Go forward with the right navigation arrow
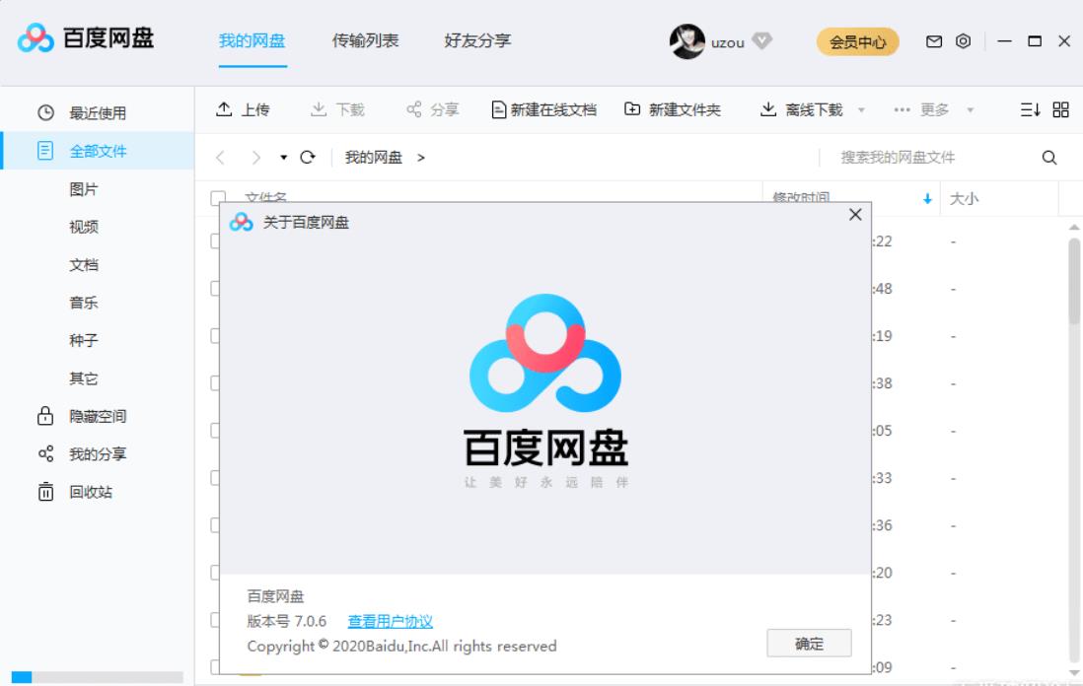 (x=255, y=158)
